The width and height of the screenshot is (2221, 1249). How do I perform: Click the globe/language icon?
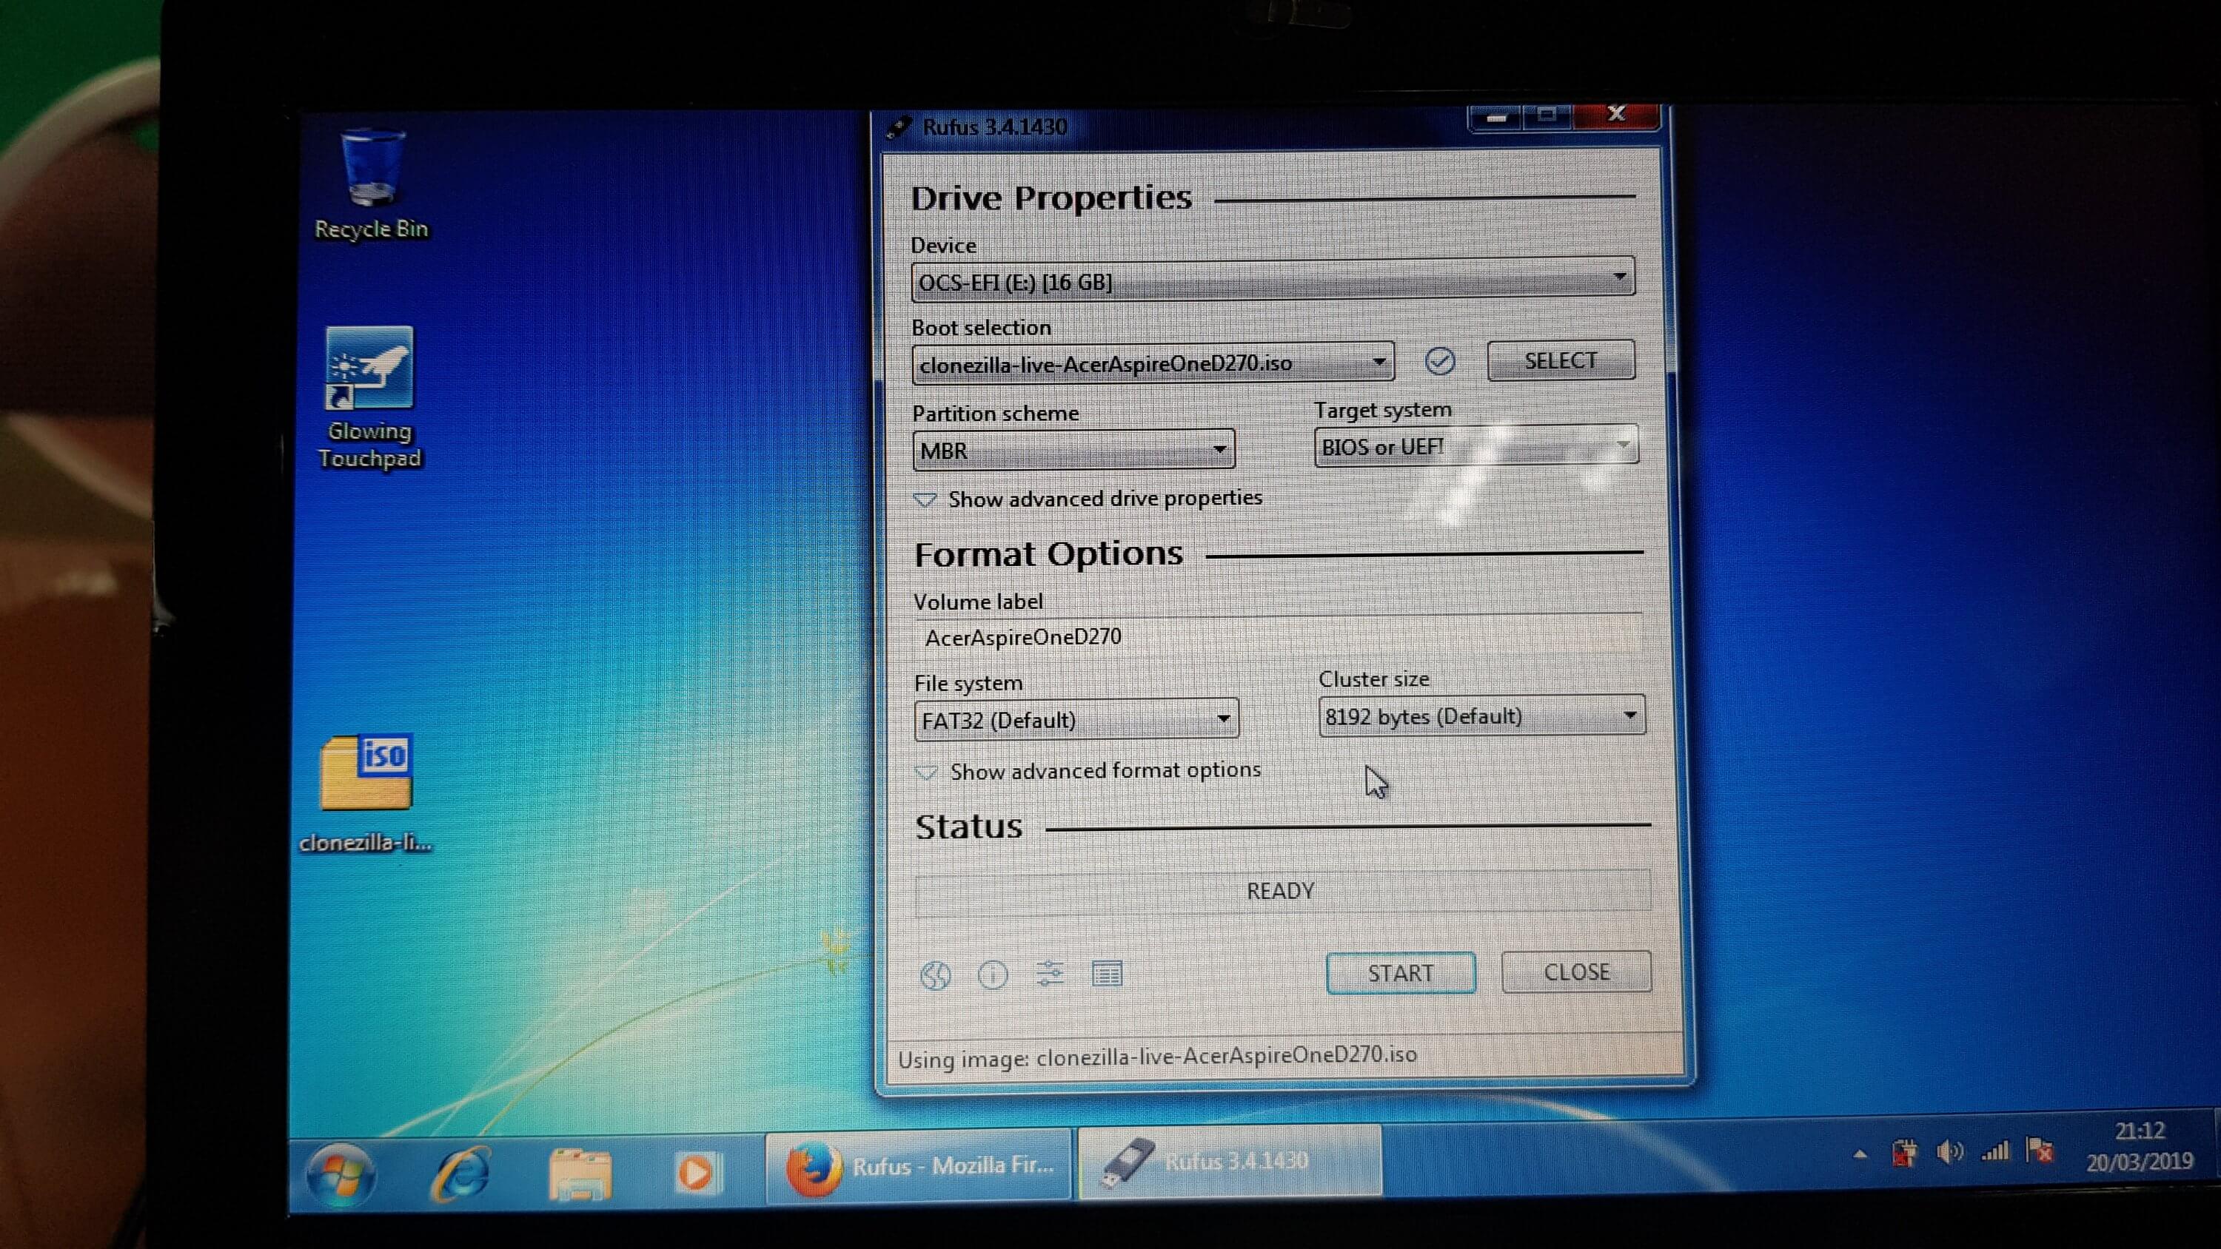935,974
